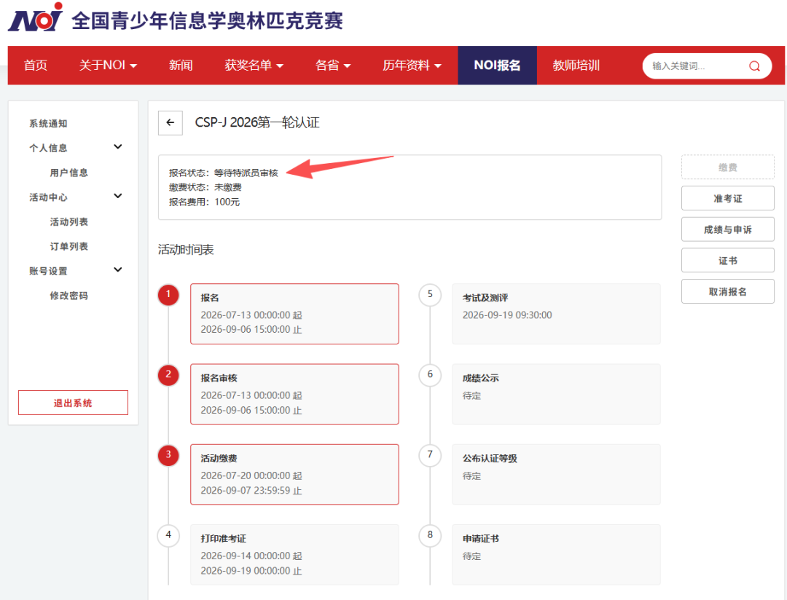Click timeline step 7 circle for 公布认证等级

point(430,454)
